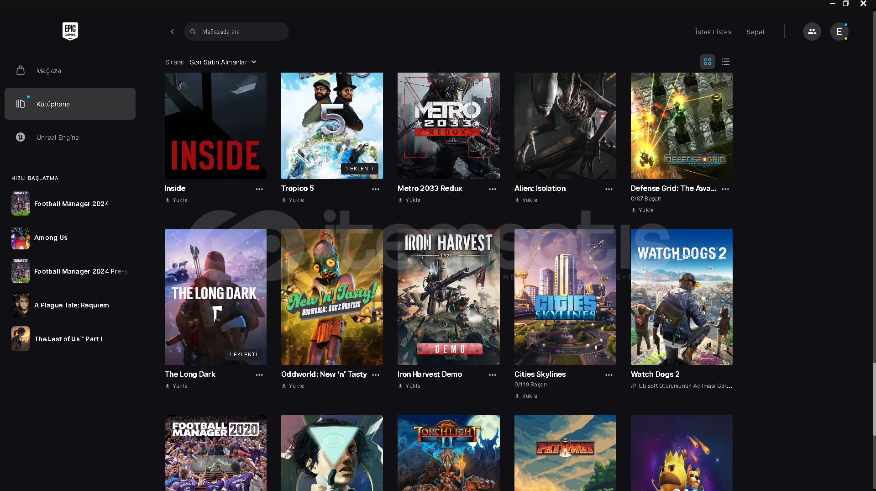Open options menu for Iron Harvest Demo
This screenshot has height=491, width=876.
[x=493, y=375]
